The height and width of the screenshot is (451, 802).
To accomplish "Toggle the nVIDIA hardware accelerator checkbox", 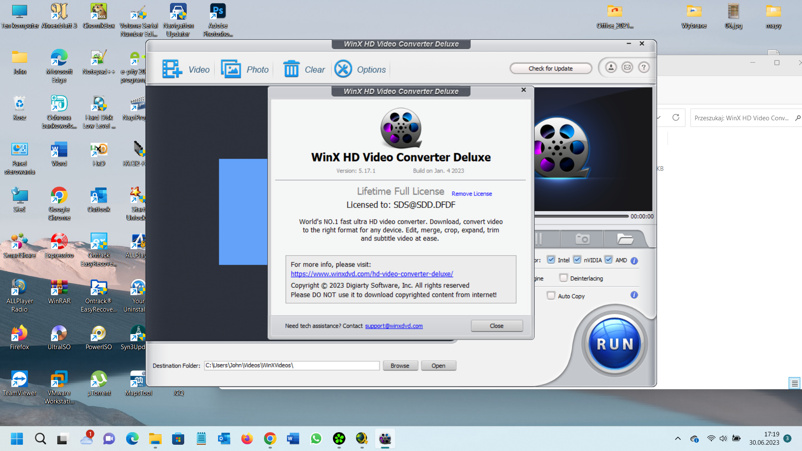I will [x=577, y=260].
